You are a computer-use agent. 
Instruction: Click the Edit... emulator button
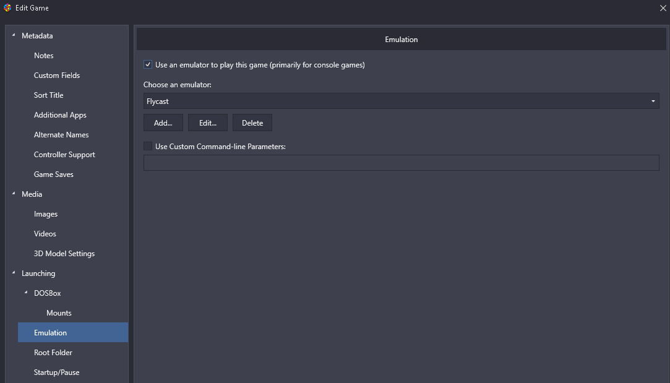coord(208,123)
